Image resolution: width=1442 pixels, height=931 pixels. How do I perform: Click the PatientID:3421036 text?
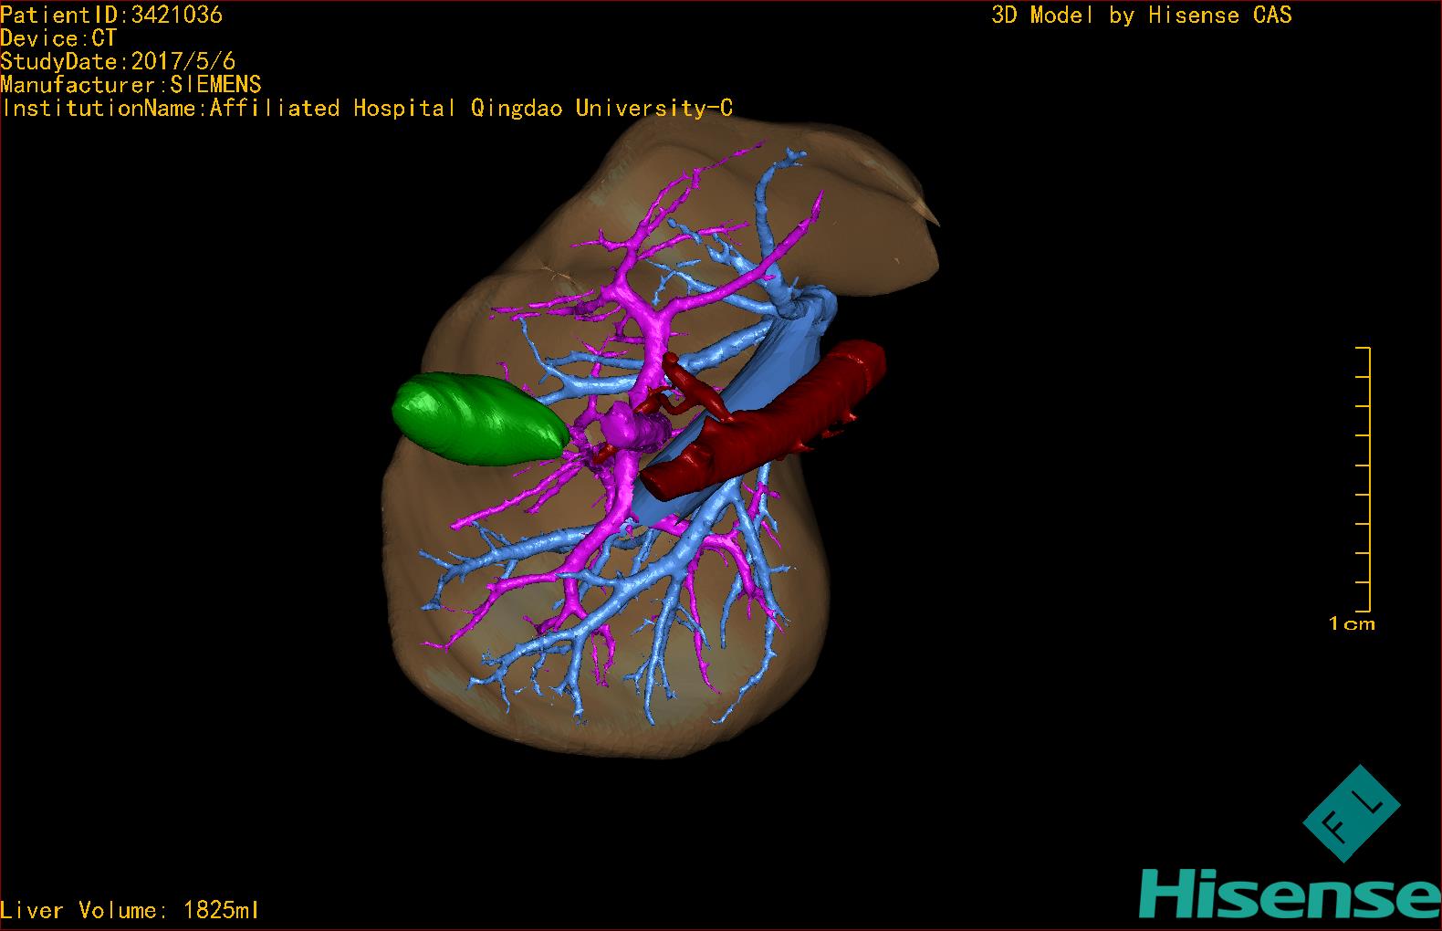[x=111, y=15]
